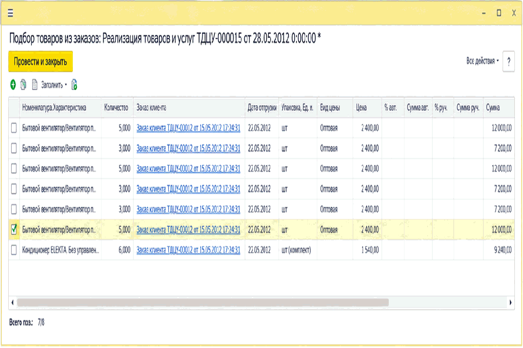
Task: Sort by Номенклатура.Характеристика column header
Action: click(61, 107)
